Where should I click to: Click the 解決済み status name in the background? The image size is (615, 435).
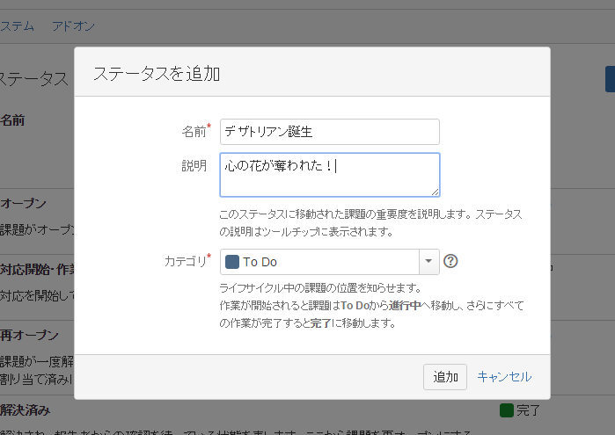(26, 410)
